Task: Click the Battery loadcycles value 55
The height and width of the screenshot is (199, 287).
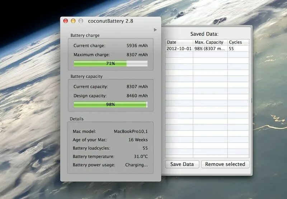Action: [x=145, y=148]
